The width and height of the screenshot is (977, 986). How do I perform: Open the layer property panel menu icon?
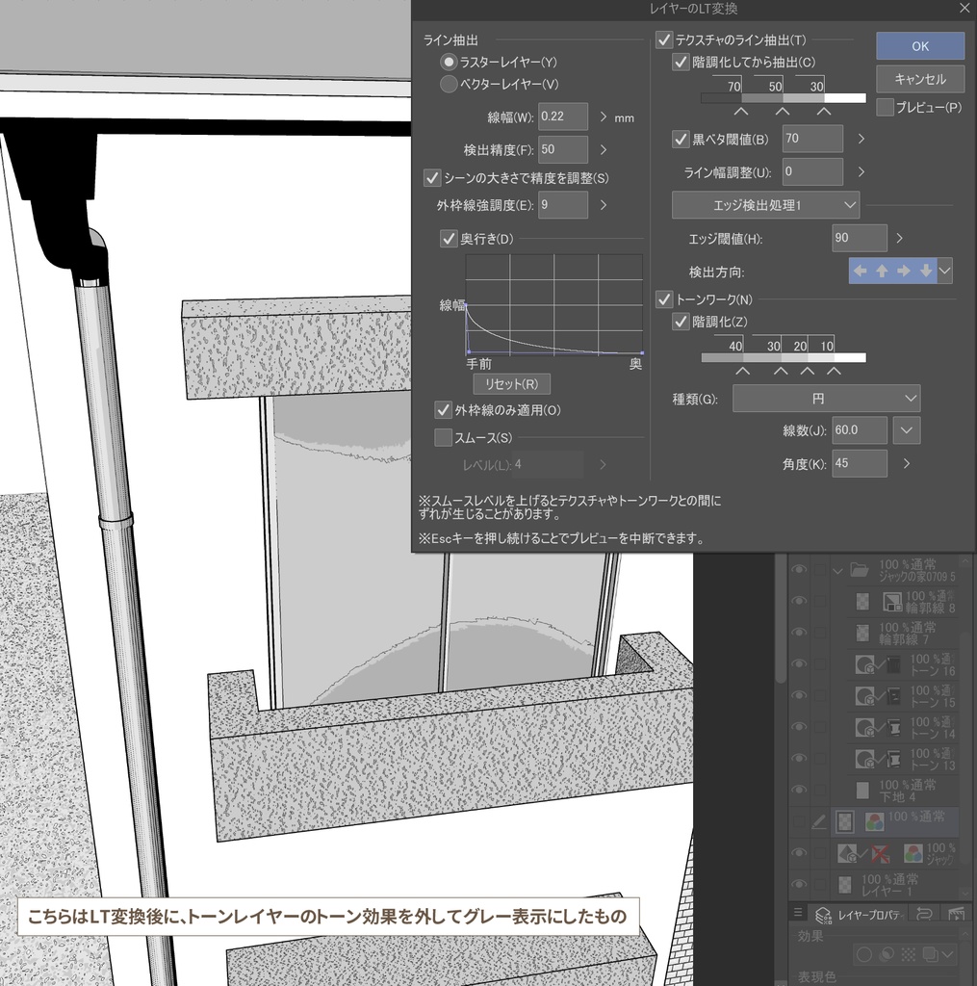[798, 913]
